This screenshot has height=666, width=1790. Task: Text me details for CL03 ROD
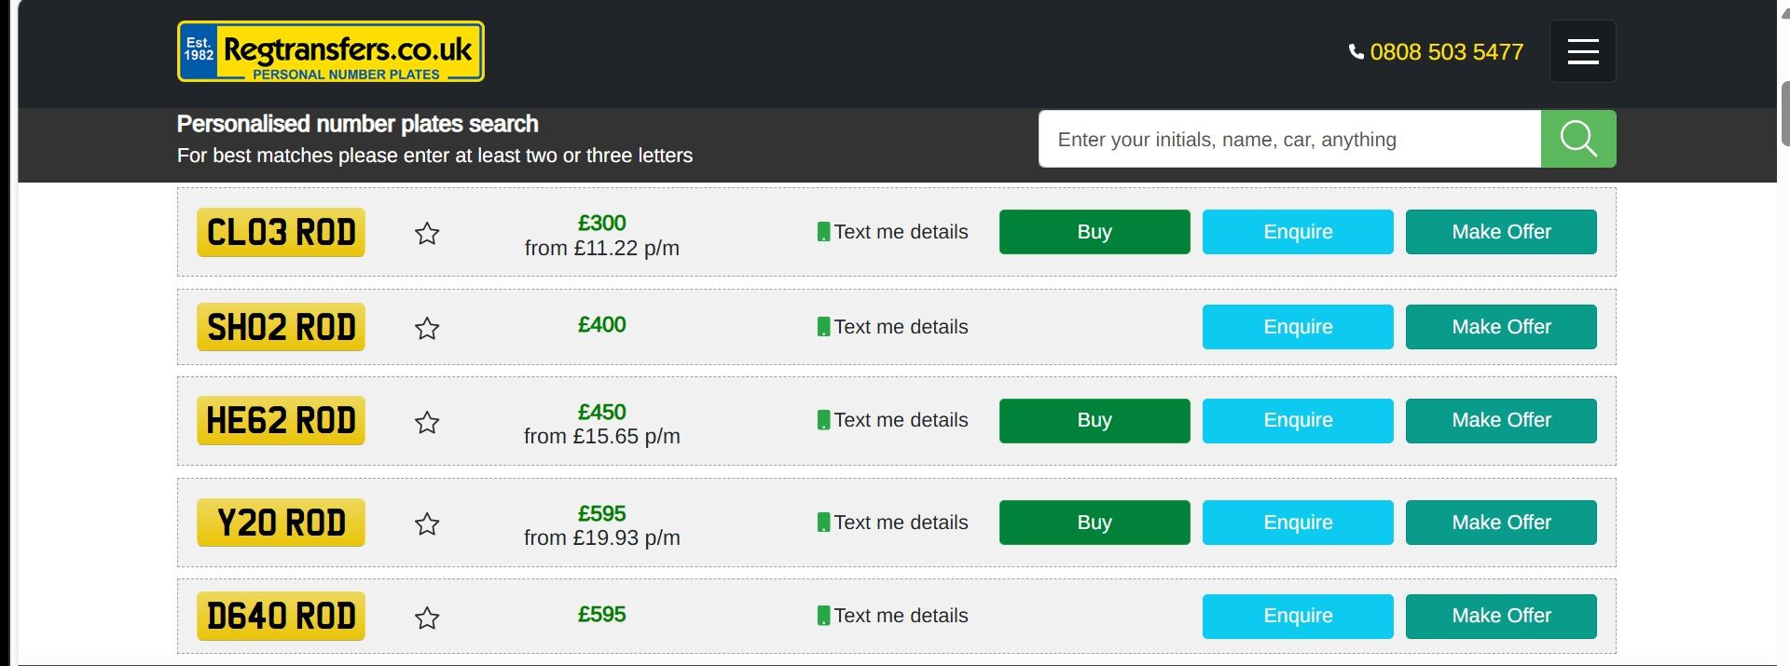pyautogui.click(x=900, y=232)
